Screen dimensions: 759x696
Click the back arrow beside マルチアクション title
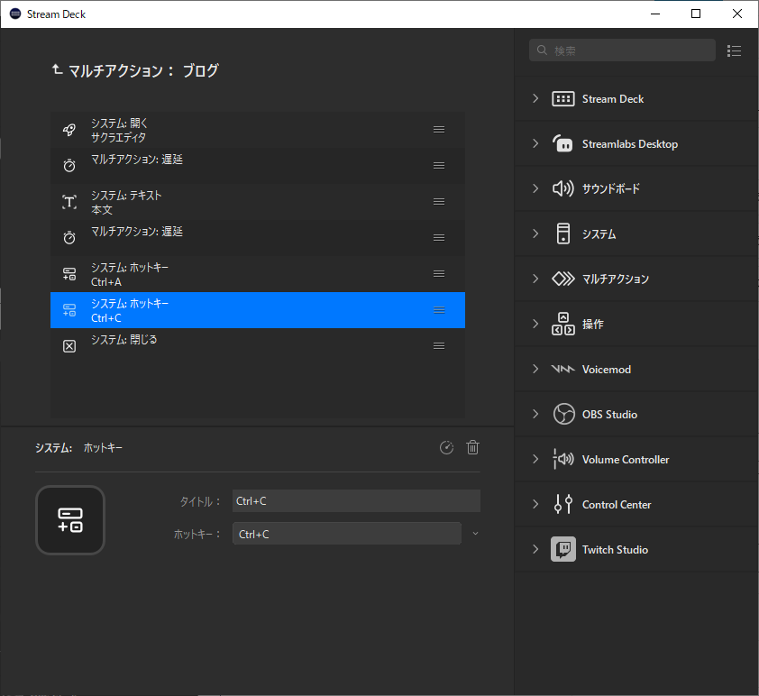point(57,69)
